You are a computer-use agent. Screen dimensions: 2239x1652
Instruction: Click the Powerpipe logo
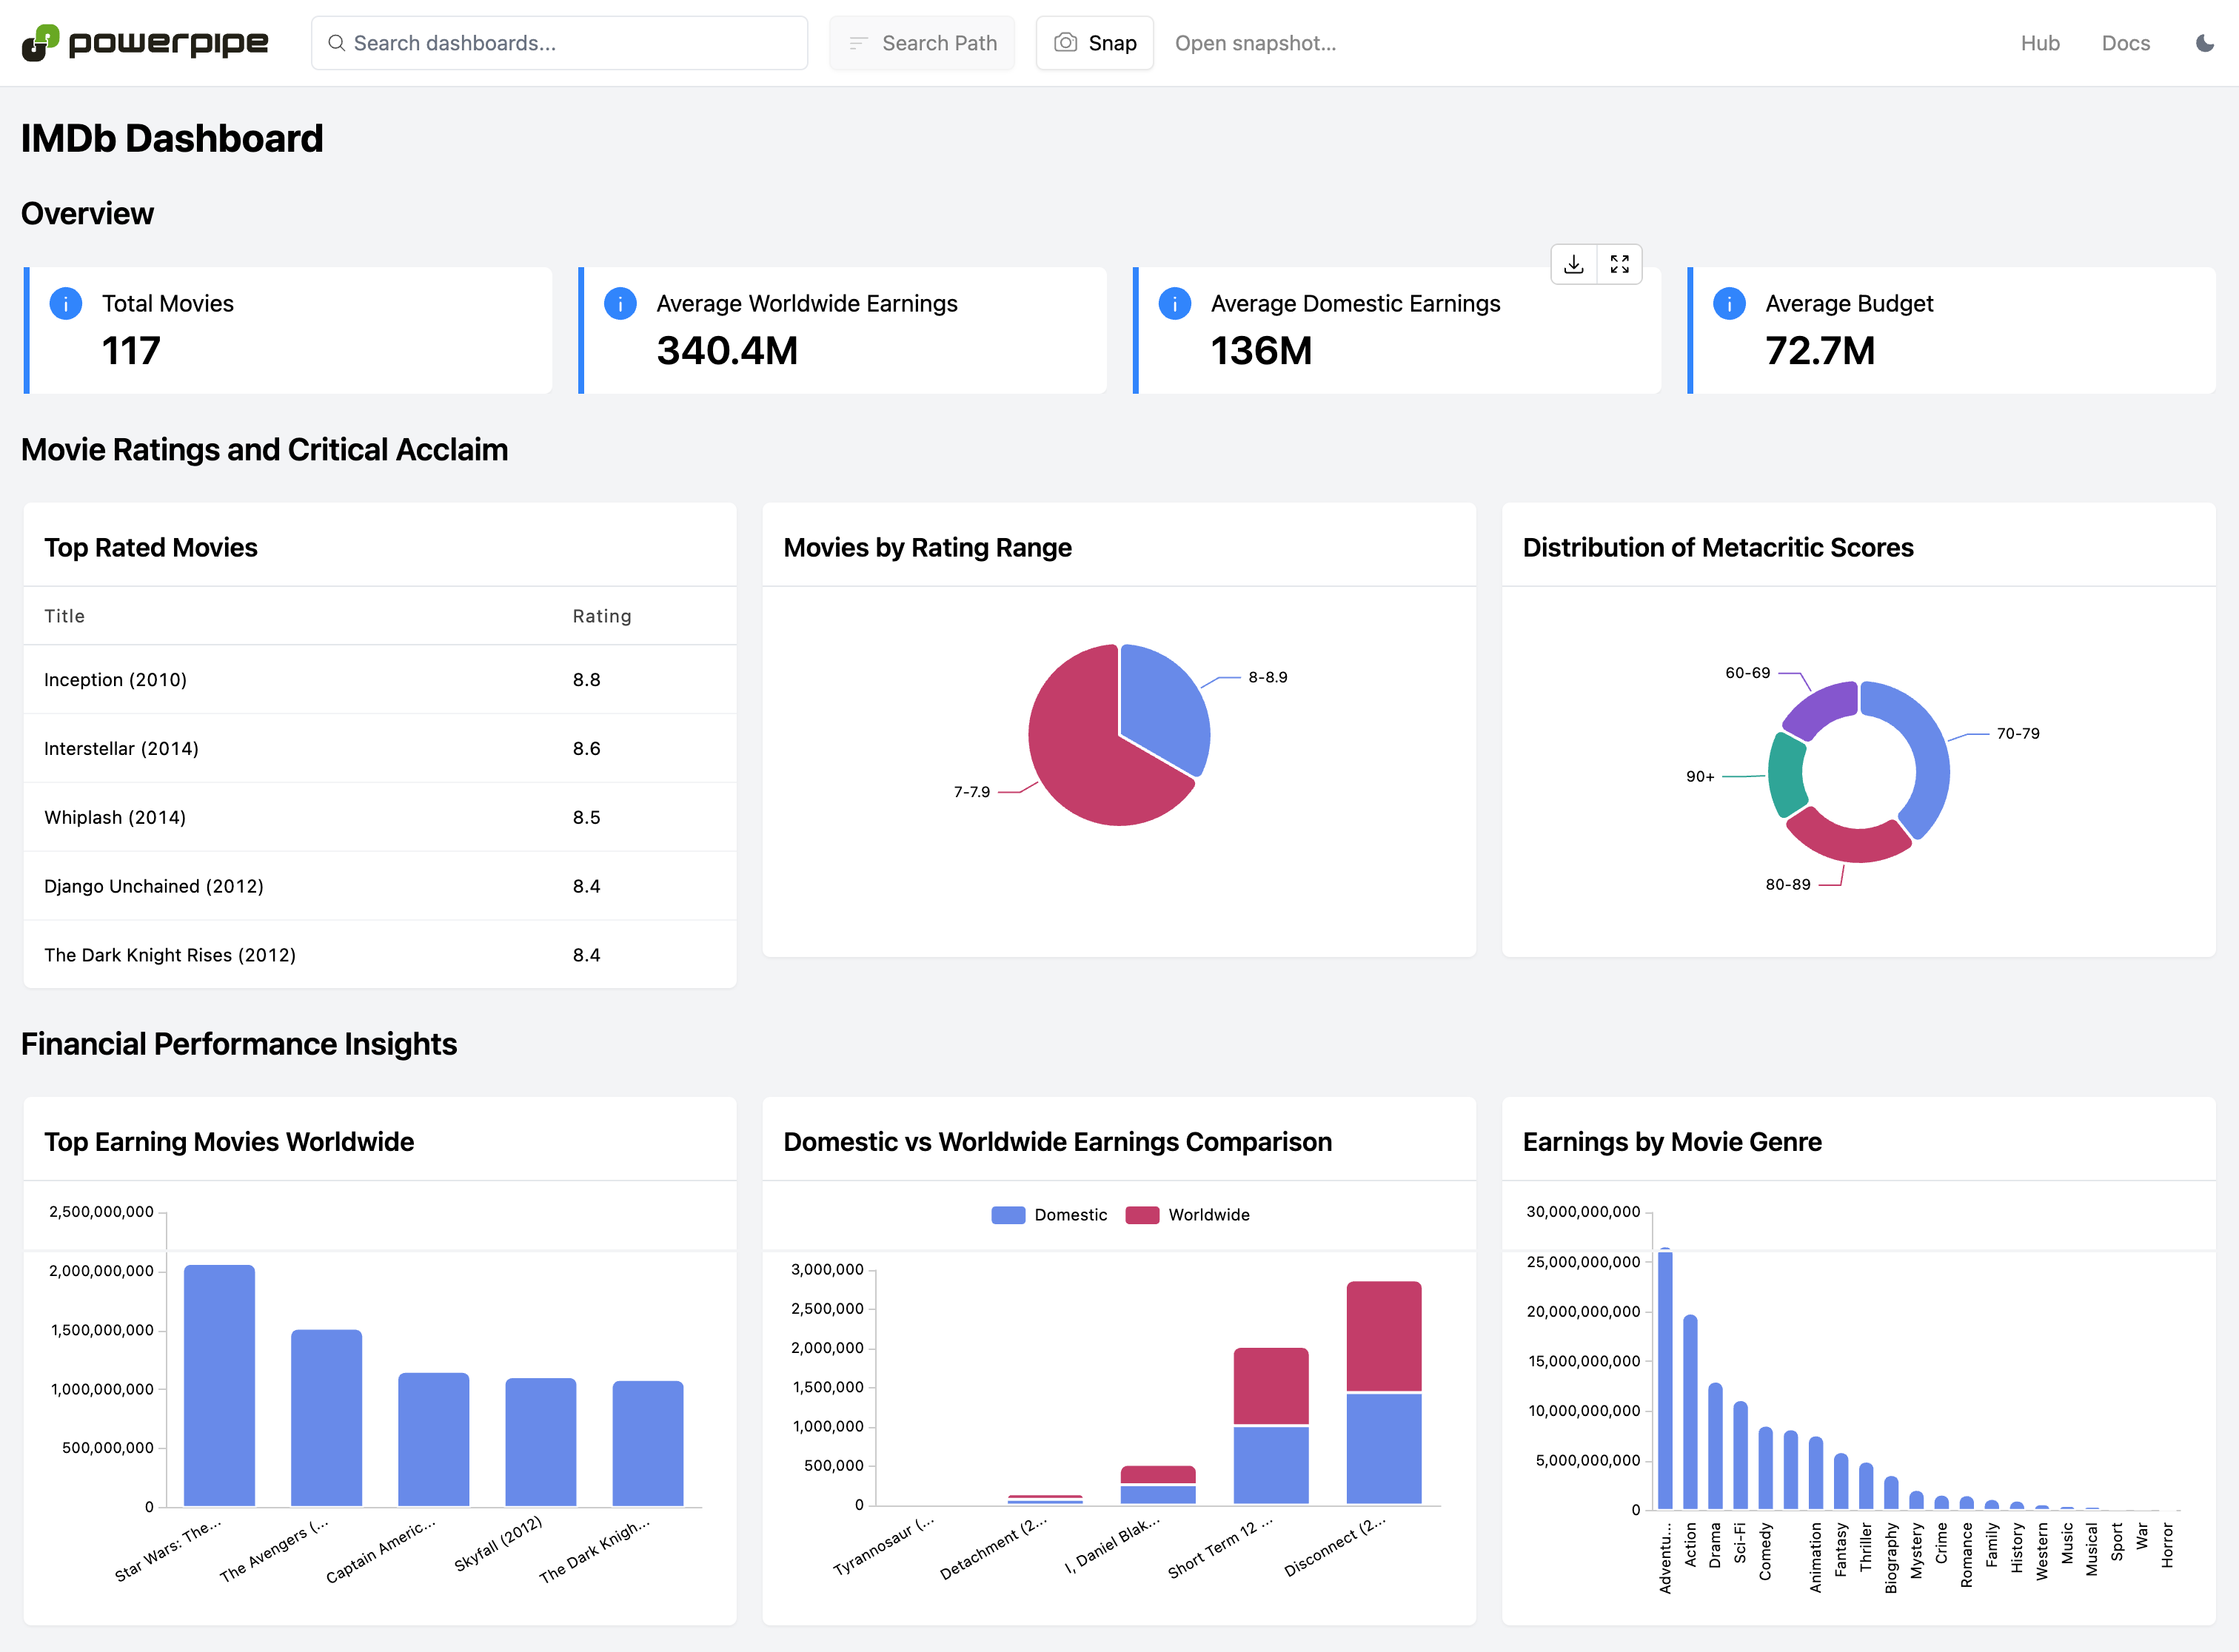tap(144, 43)
